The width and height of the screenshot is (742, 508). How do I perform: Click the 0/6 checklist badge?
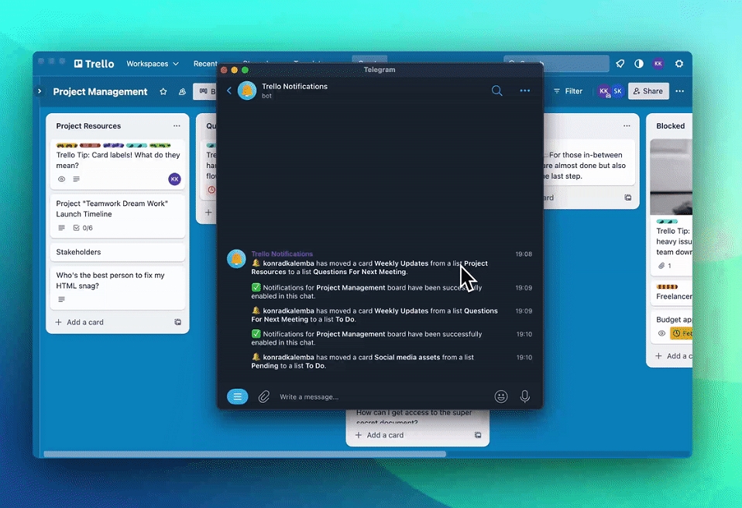[x=83, y=228]
